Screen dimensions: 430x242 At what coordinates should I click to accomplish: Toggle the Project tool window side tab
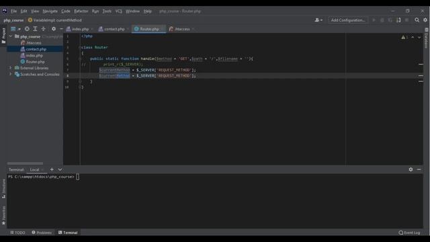coord(3,36)
